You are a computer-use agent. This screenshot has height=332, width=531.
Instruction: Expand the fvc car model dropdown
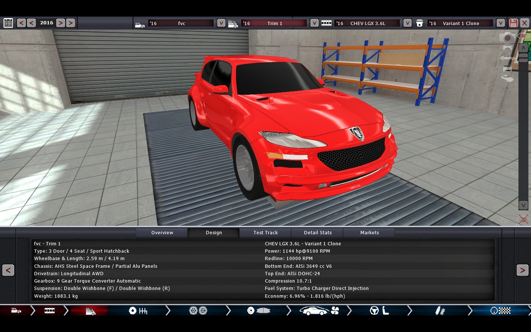pos(221,23)
